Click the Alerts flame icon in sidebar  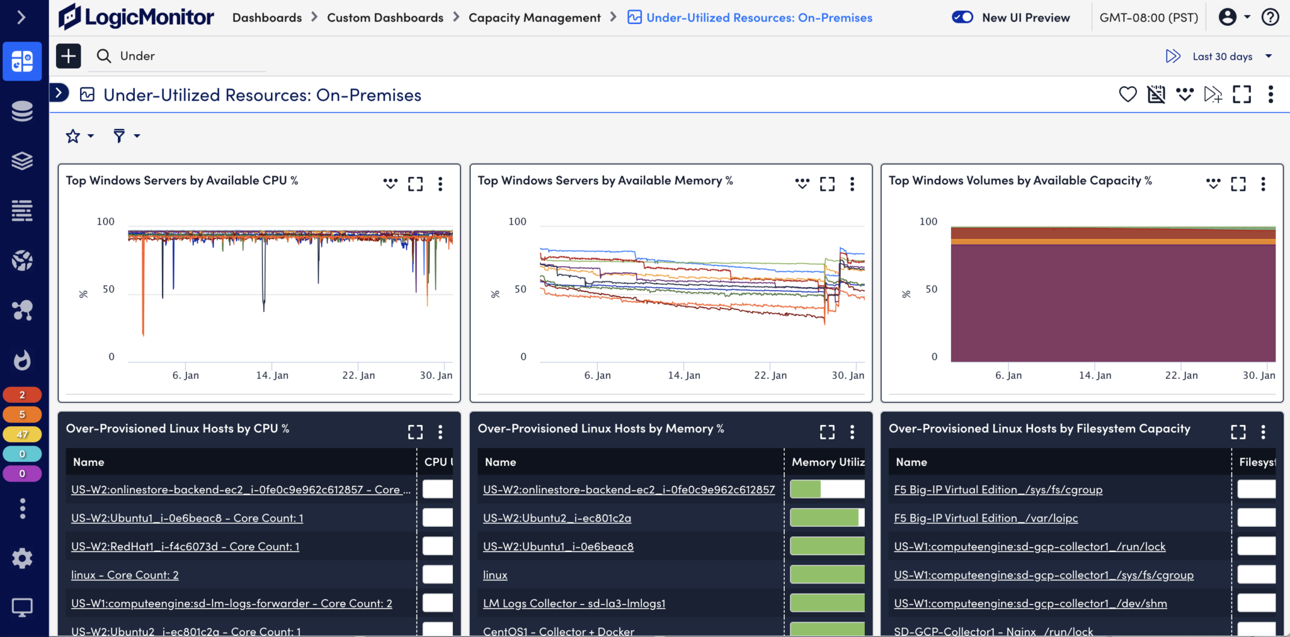[x=22, y=360]
